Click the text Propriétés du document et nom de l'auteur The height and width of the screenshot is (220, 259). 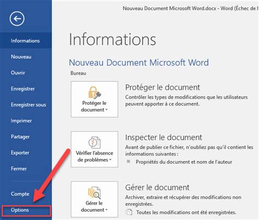pos(184,162)
